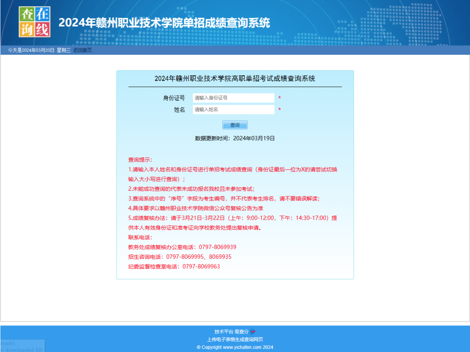The height and width of the screenshot is (352, 470).
Task: Click the 查询 button to search scores
Action: tap(235, 125)
